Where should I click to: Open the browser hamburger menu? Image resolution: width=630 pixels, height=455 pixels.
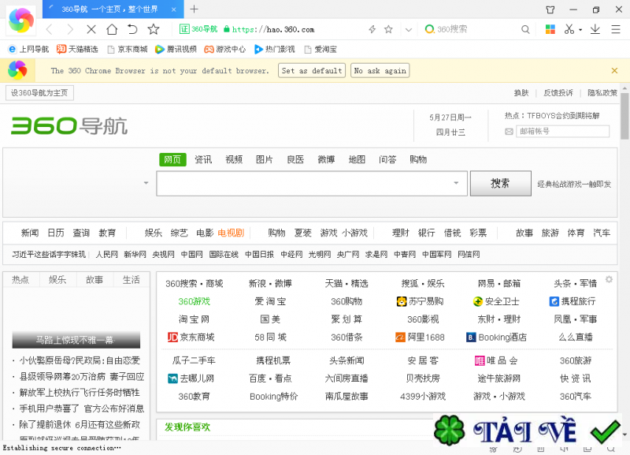click(x=615, y=29)
